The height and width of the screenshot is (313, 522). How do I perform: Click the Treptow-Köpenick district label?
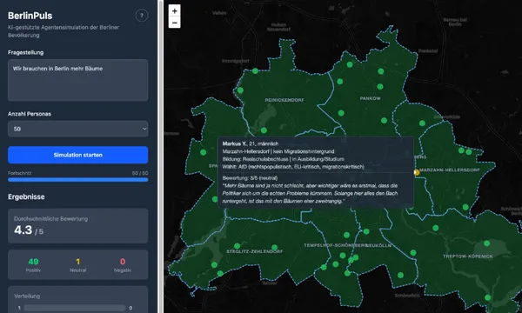[x=468, y=256]
